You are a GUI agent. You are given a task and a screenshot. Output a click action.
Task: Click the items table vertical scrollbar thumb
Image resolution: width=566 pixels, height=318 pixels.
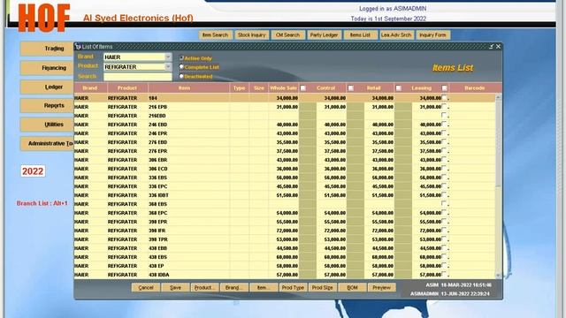[499, 143]
